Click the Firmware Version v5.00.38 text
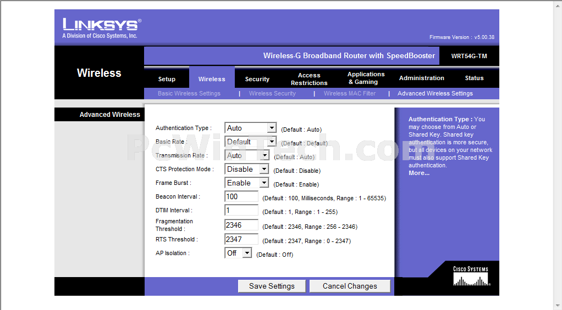Screen dimensions: 562x310 click(x=462, y=37)
